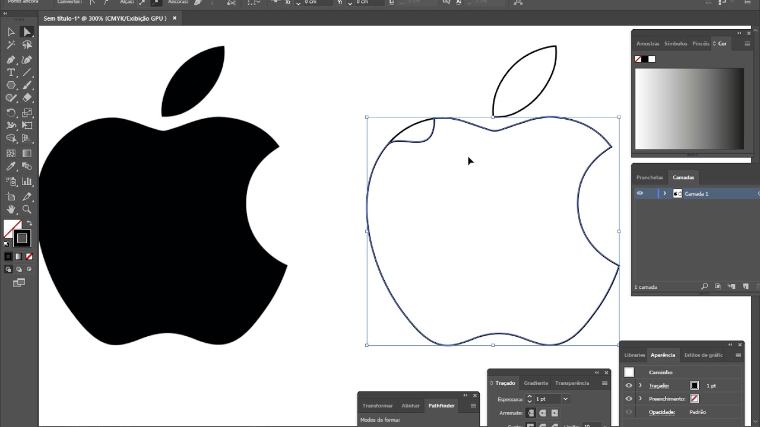Select the Scale tool

tap(27, 113)
